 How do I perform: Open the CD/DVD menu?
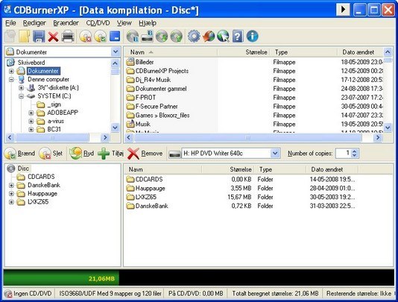tap(98, 23)
